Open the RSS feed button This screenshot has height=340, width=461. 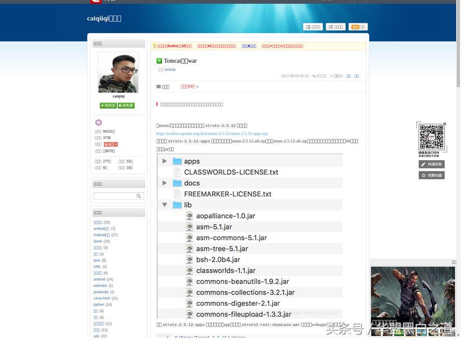[358, 27]
